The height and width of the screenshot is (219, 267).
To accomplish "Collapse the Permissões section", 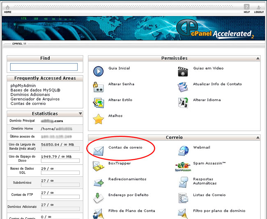I will tap(258, 59).
